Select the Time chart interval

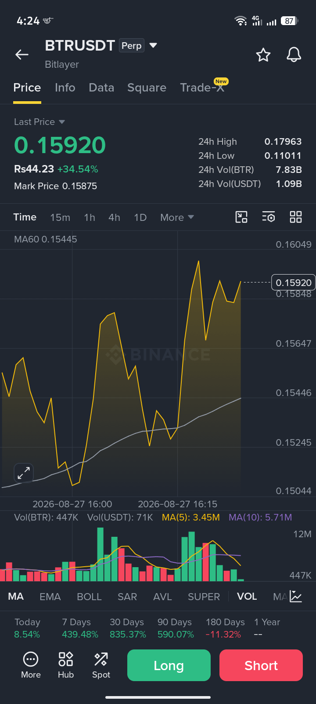pos(25,217)
